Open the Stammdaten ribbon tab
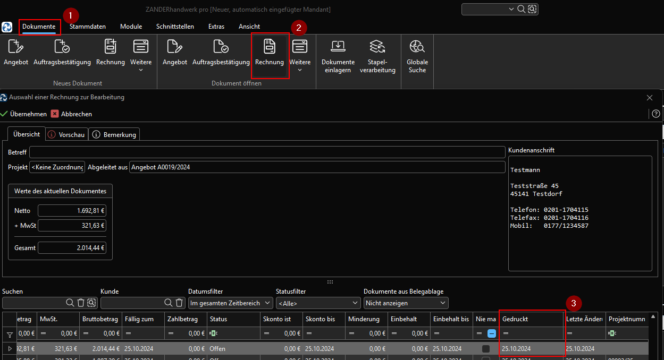Image resolution: width=664 pixels, height=360 pixels. click(x=88, y=27)
